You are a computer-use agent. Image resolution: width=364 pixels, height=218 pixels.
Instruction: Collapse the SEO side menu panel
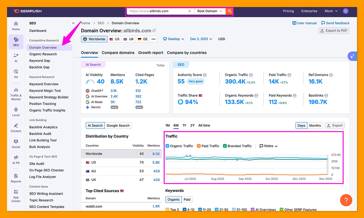pos(73,23)
